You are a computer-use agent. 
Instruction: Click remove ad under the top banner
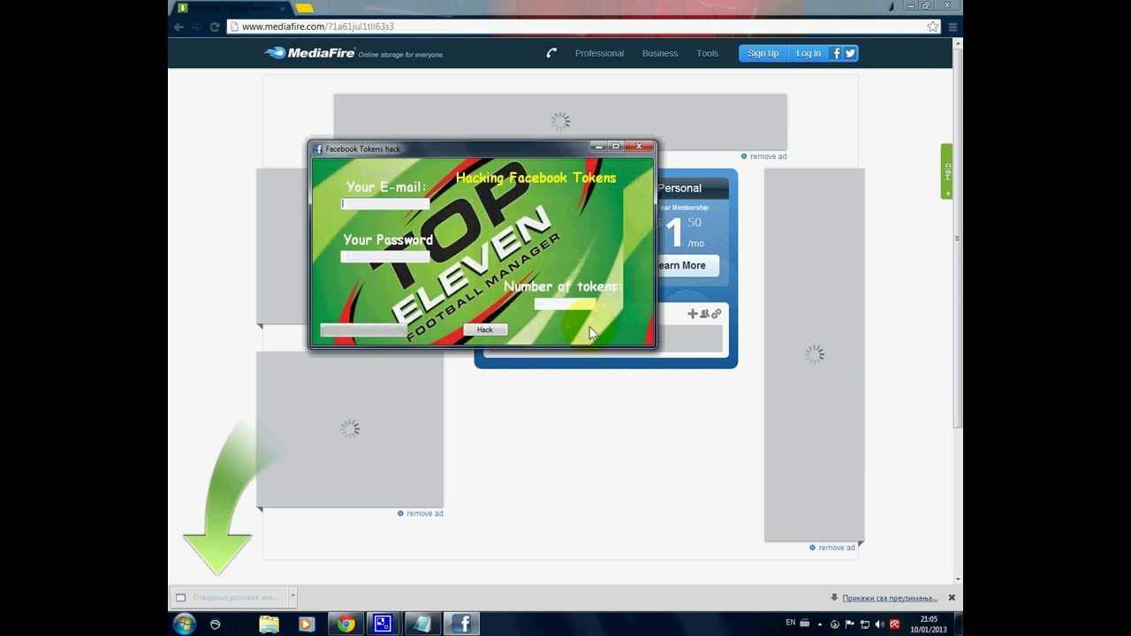[x=763, y=156]
